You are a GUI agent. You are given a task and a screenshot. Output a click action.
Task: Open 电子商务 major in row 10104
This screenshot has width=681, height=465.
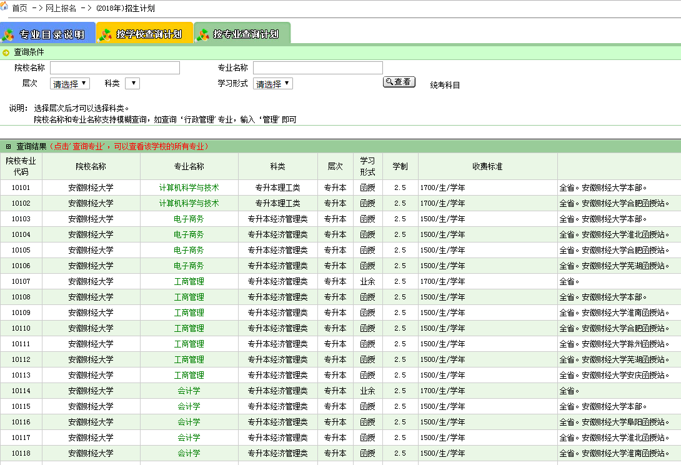189,234
